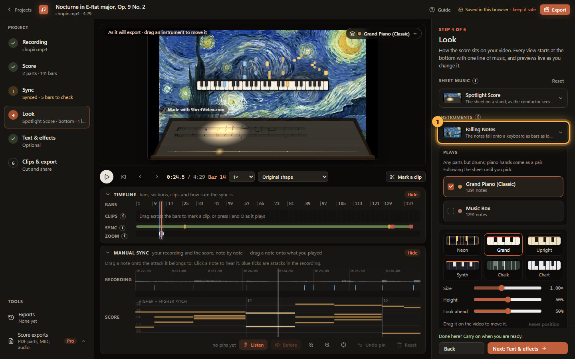Click the Zoom info icon in timeline
575x359 pixels.
(x=125, y=236)
